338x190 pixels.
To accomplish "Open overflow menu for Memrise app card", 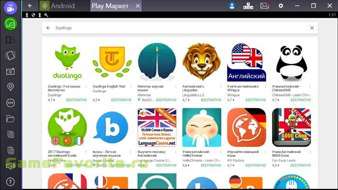I will point(176,87).
